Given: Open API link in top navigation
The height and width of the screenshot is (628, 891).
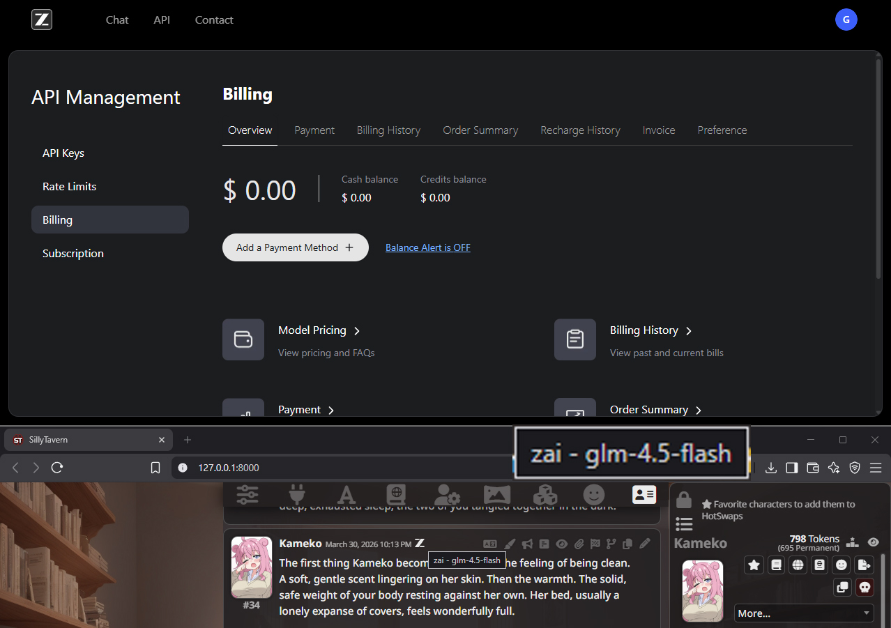Looking at the screenshot, I should tap(162, 20).
